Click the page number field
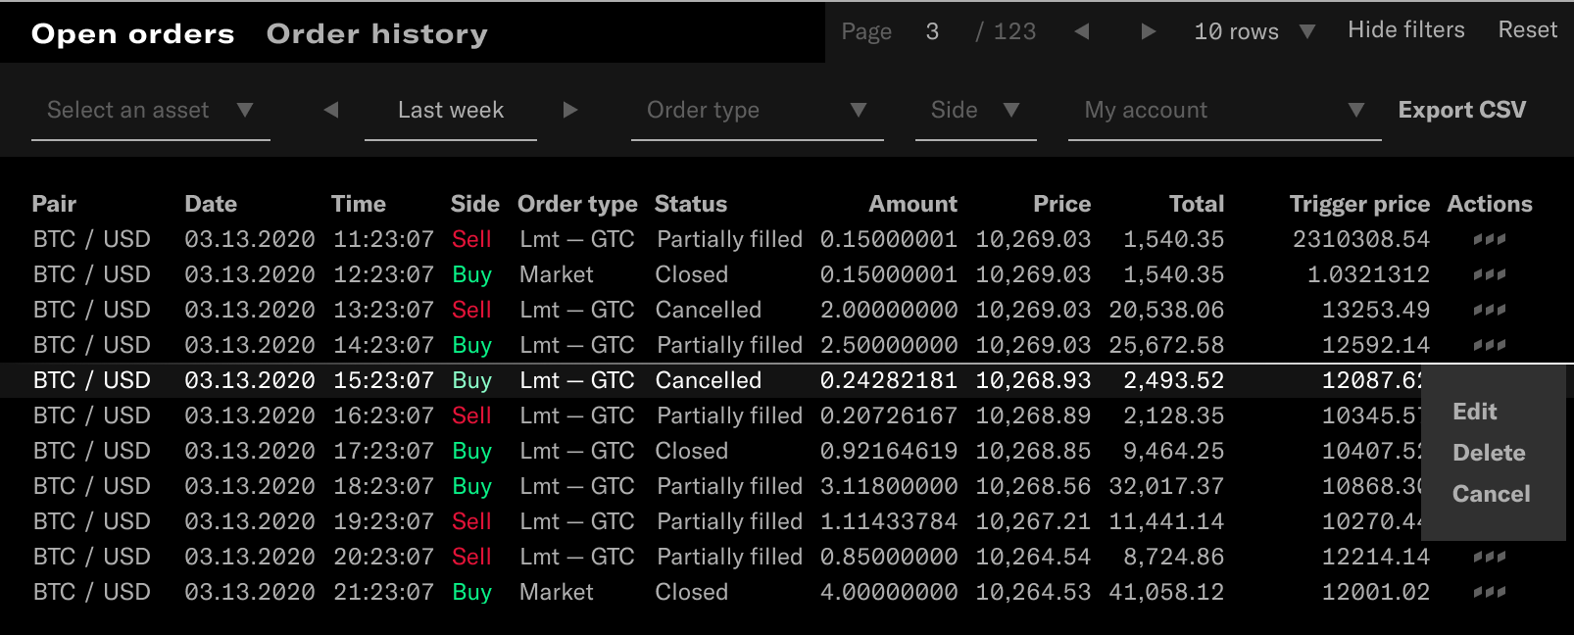The width and height of the screenshot is (1574, 635). click(x=932, y=31)
